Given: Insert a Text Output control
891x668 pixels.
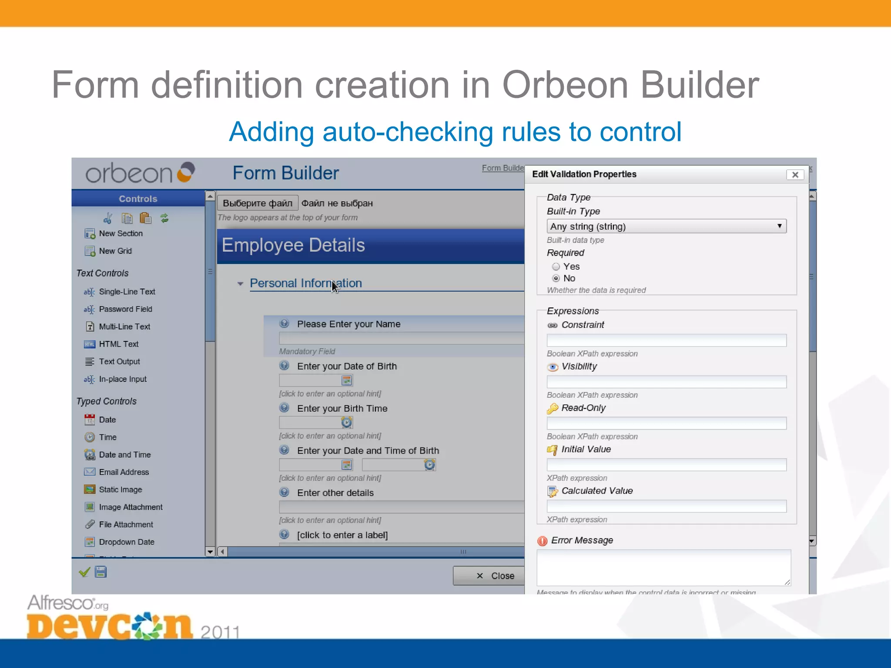Looking at the screenshot, I should tap(112, 361).
